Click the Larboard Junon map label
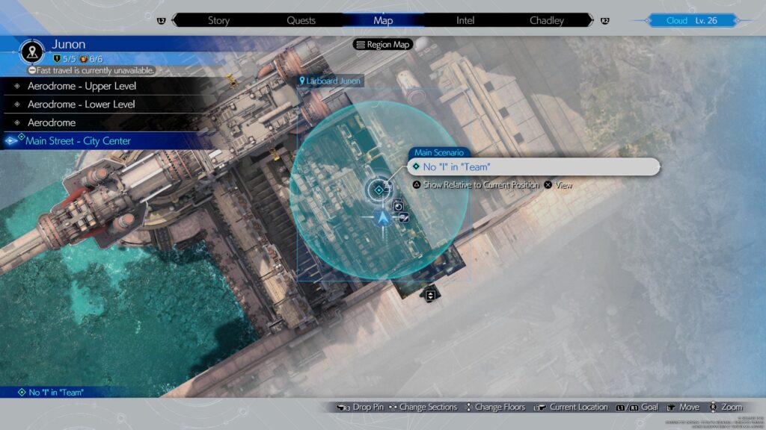The image size is (766, 430). pyautogui.click(x=330, y=81)
